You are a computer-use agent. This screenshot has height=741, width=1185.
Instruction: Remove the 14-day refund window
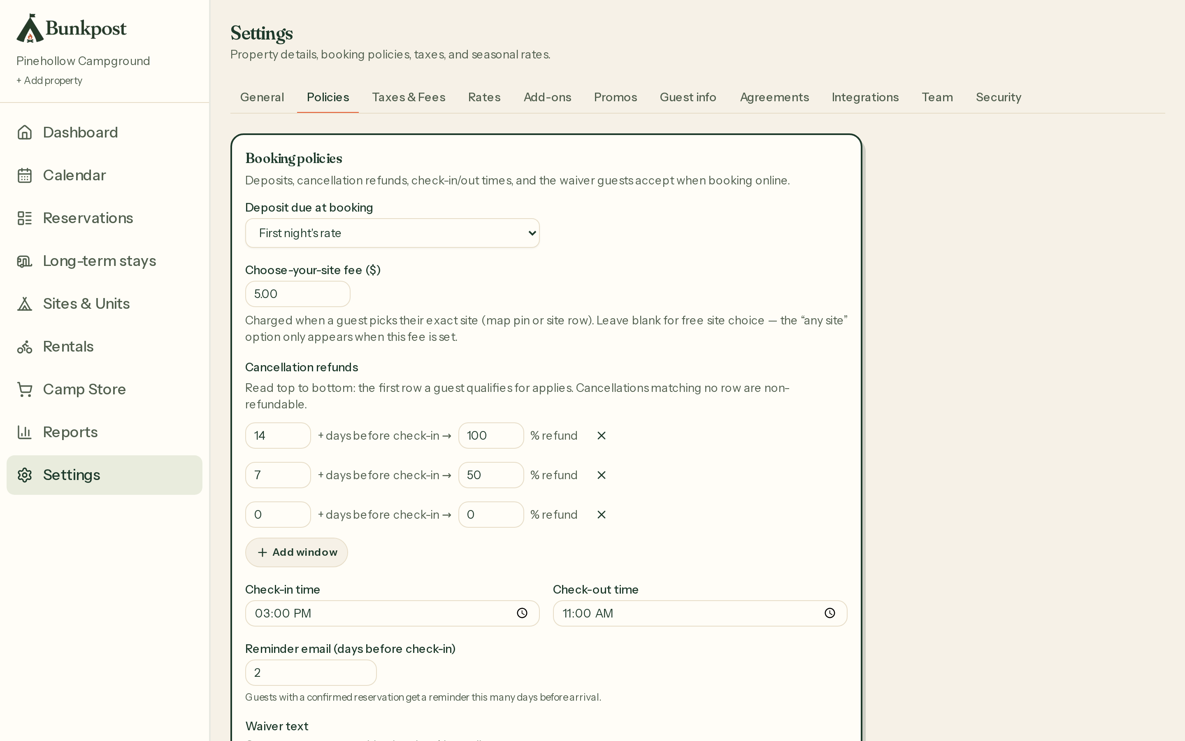tap(601, 436)
